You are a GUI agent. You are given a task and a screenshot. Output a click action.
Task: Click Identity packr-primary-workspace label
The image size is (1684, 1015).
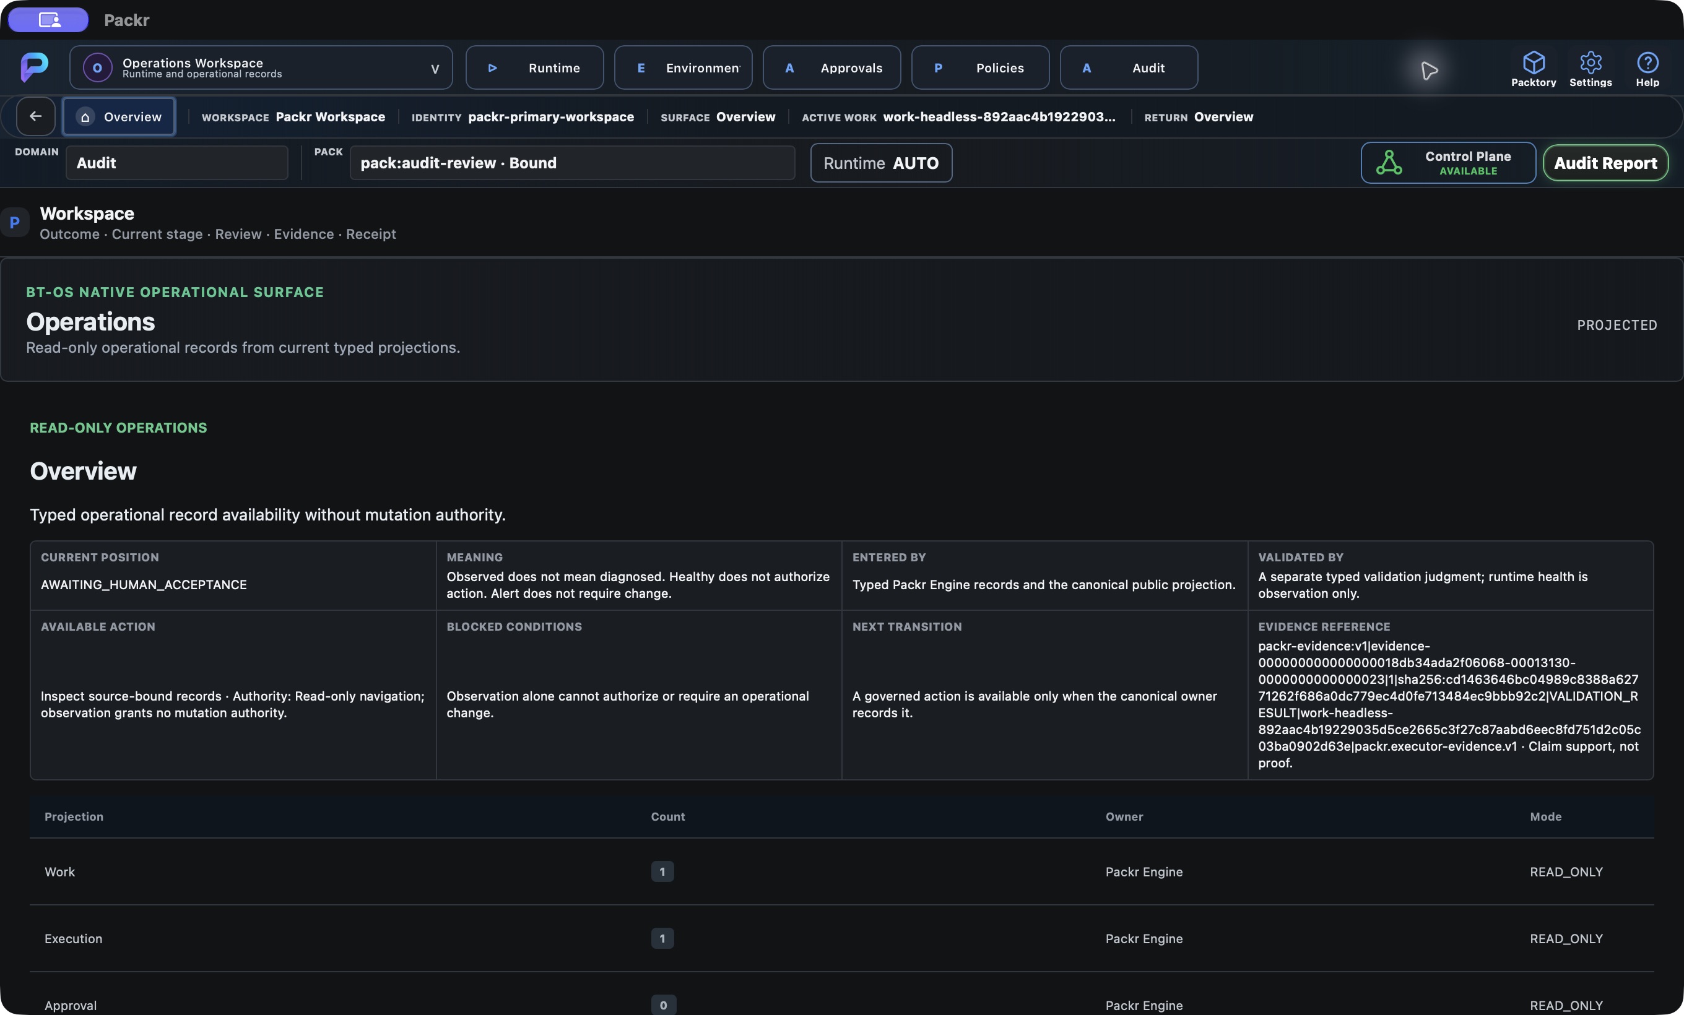[523, 117]
